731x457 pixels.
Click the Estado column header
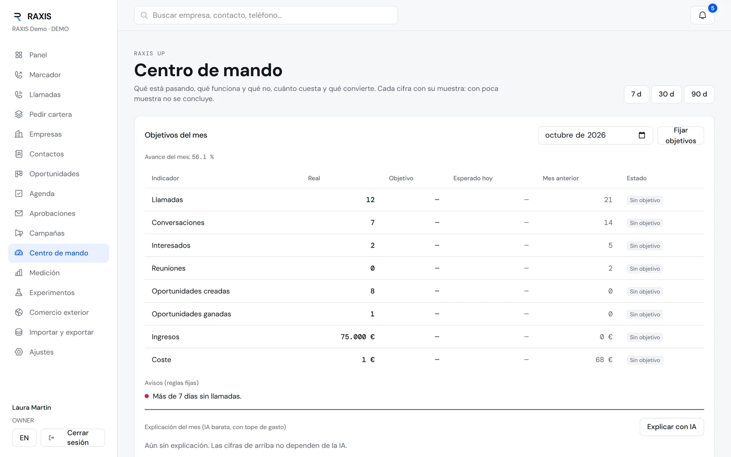[636, 178]
